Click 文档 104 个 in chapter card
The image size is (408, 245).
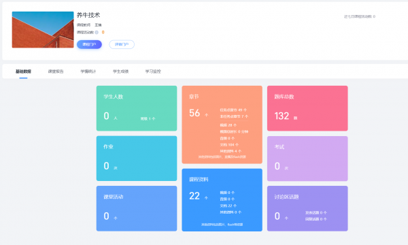(x=229, y=145)
